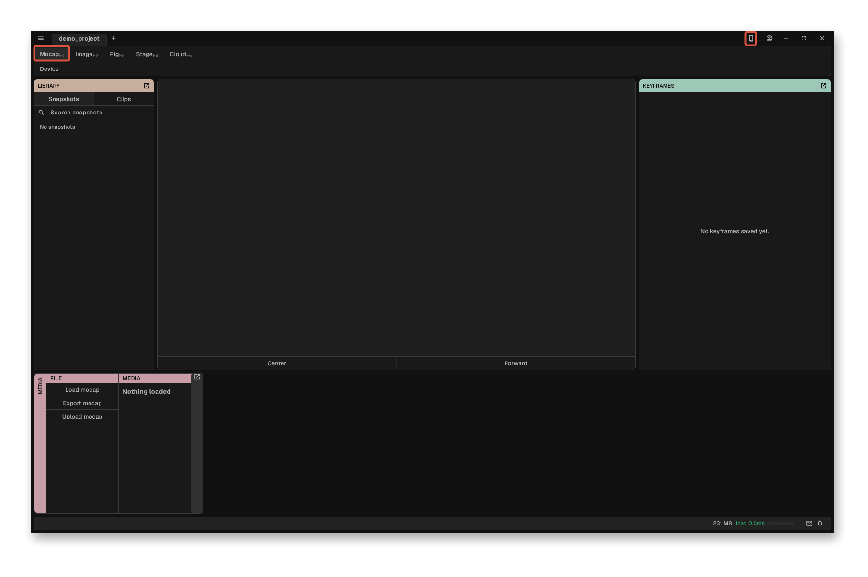Screen dimensions: 868x577
Task: Open the Device menu
Action: pyautogui.click(x=49, y=69)
